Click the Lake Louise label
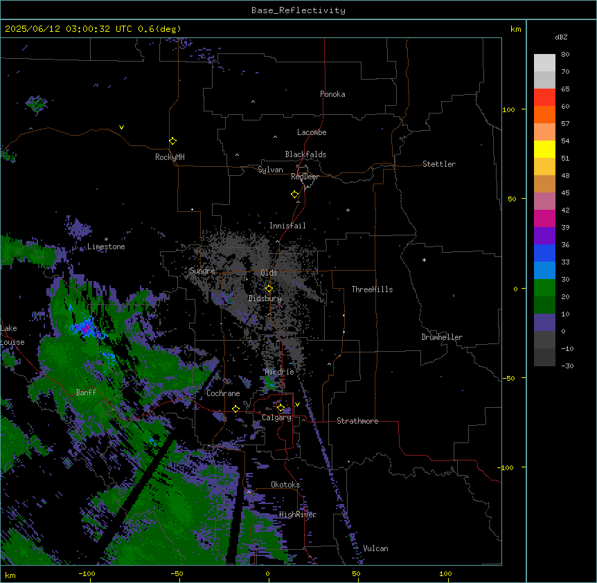 point(12,335)
